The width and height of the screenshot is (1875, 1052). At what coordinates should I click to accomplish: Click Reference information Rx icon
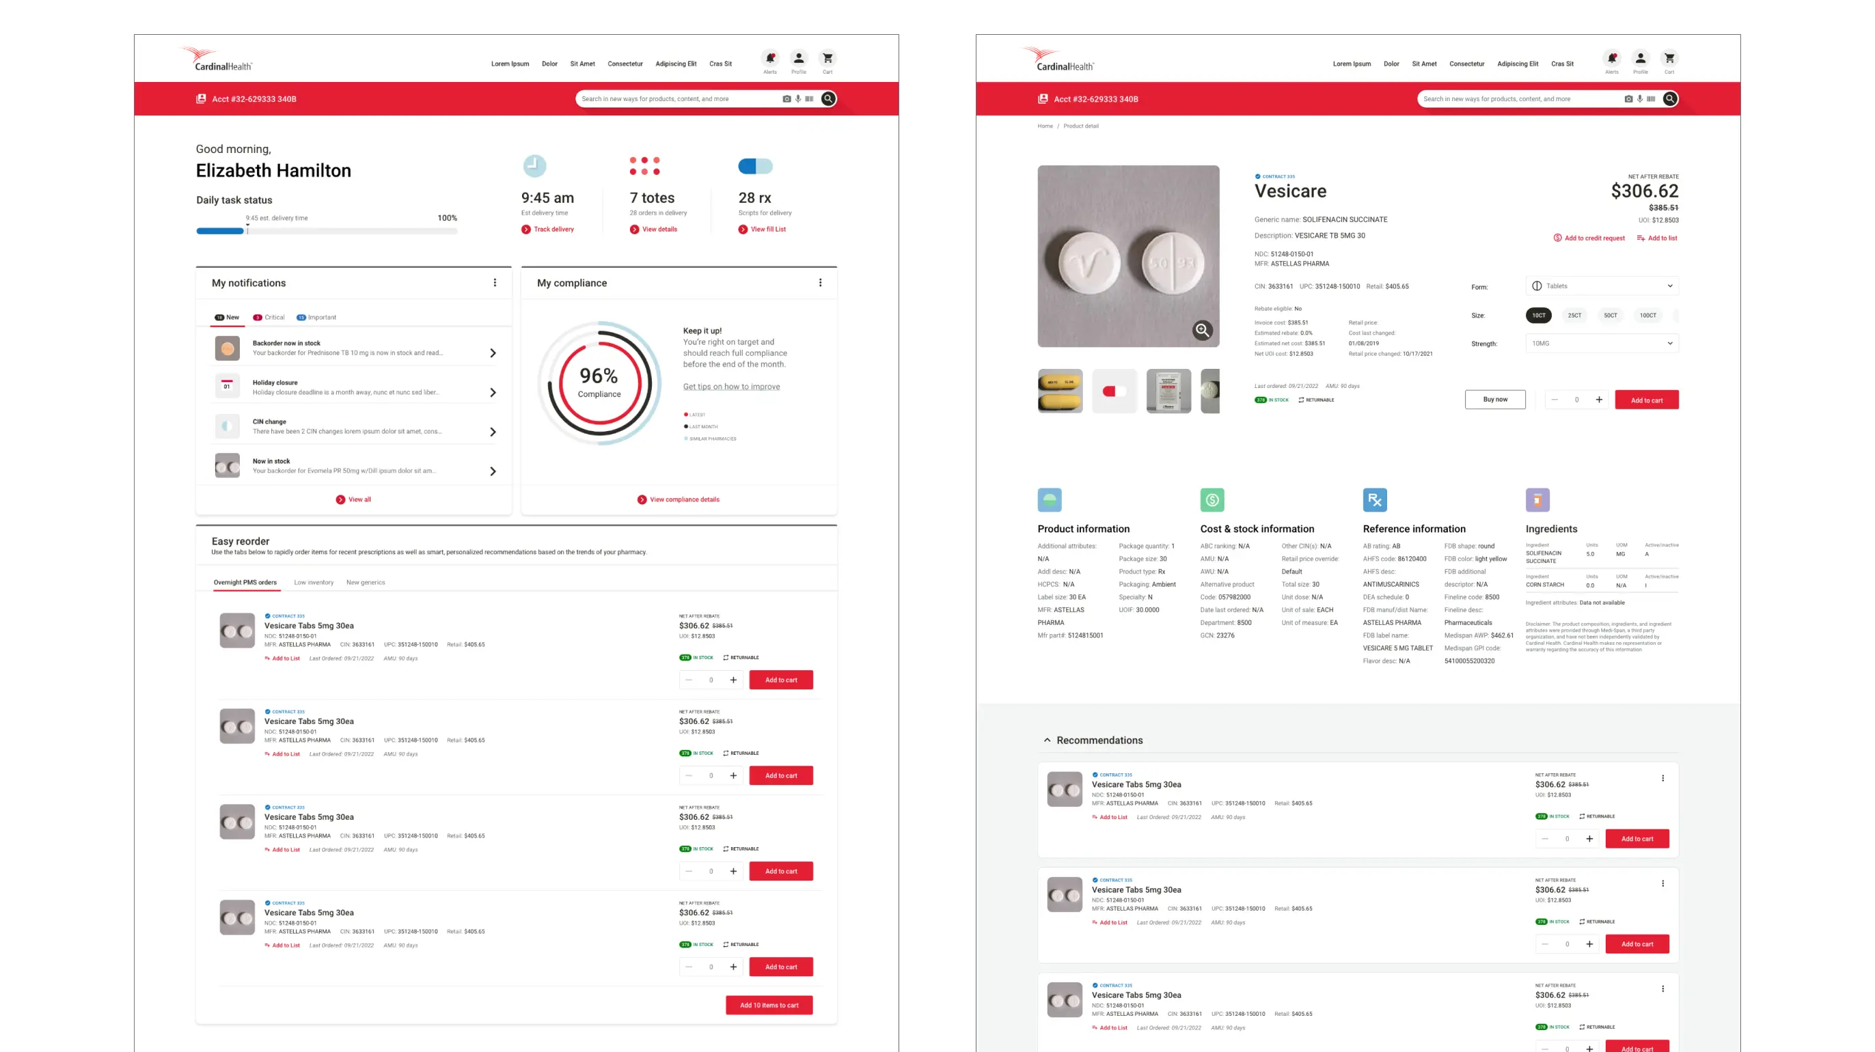tap(1375, 500)
